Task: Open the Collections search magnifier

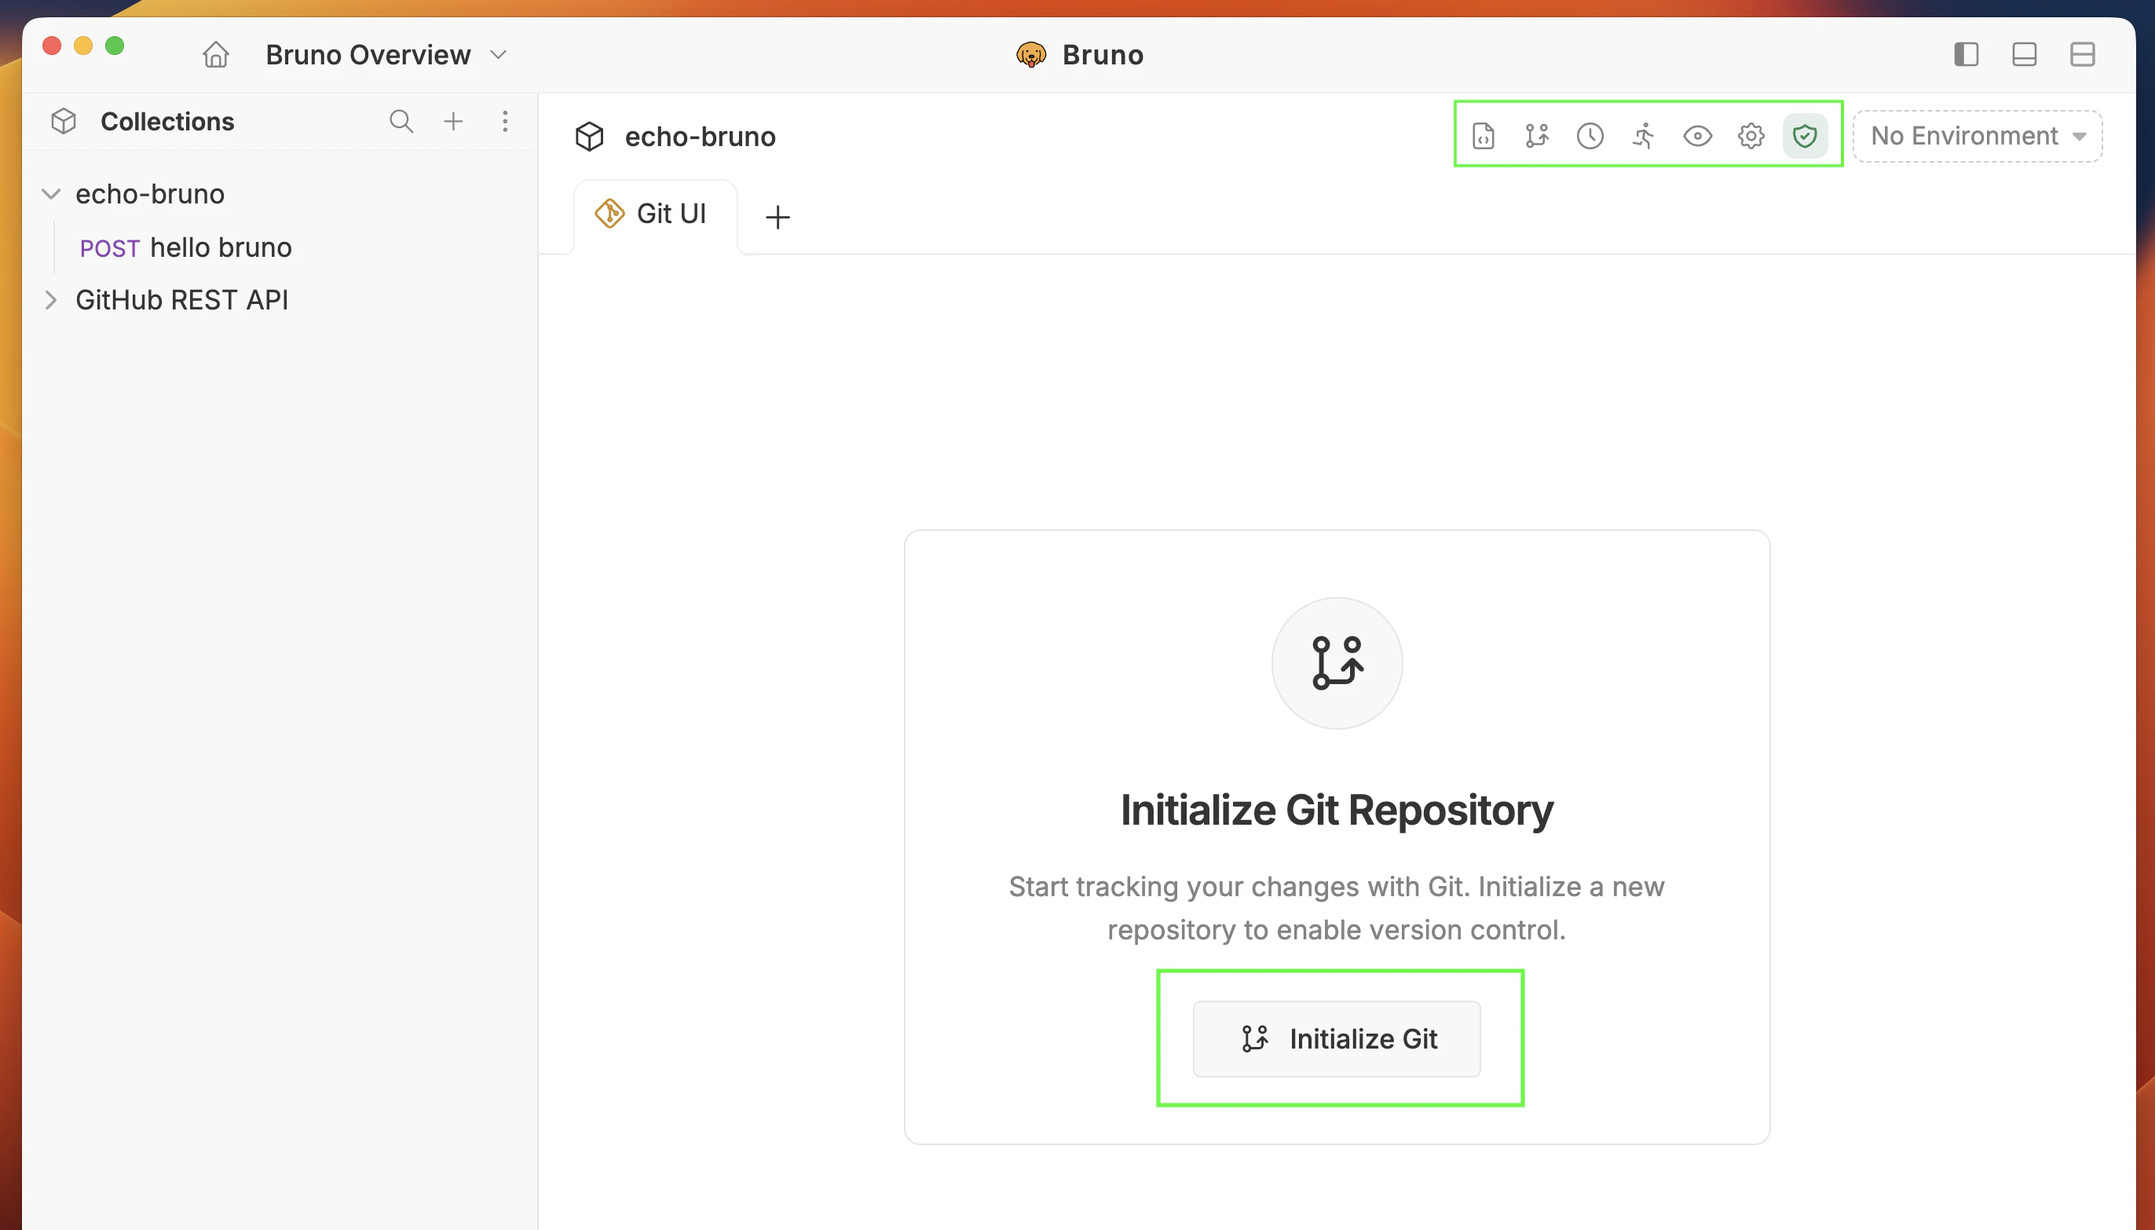Action: pos(402,121)
